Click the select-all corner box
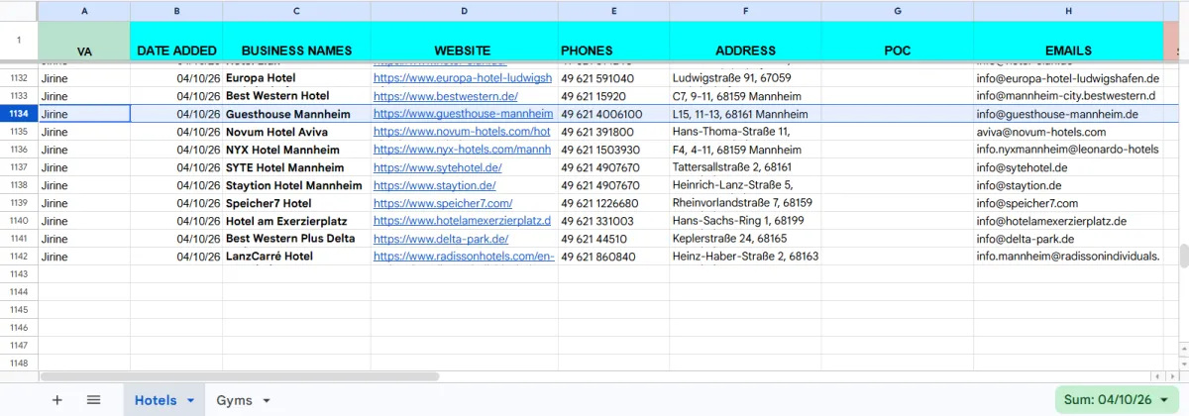1189x416 pixels. [x=19, y=11]
